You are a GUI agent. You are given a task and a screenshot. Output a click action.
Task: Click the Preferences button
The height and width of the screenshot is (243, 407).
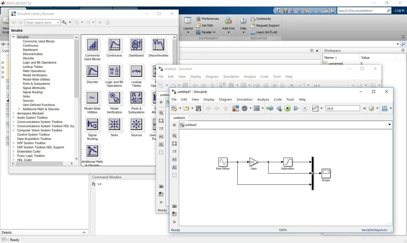tap(207, 19)
